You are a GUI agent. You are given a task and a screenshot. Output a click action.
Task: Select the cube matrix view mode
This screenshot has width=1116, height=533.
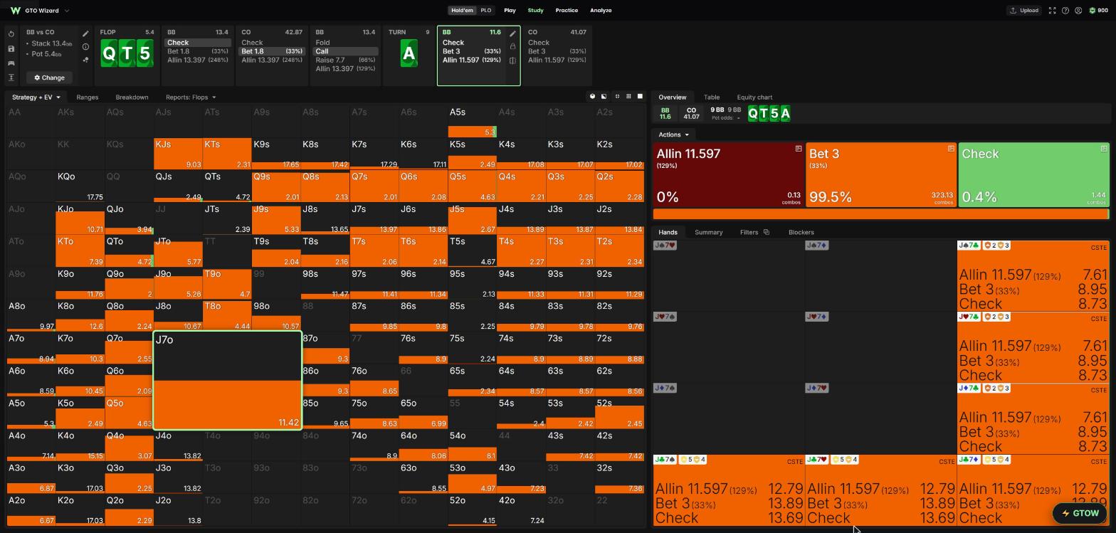pyautogui.click(x=592, y=97)
